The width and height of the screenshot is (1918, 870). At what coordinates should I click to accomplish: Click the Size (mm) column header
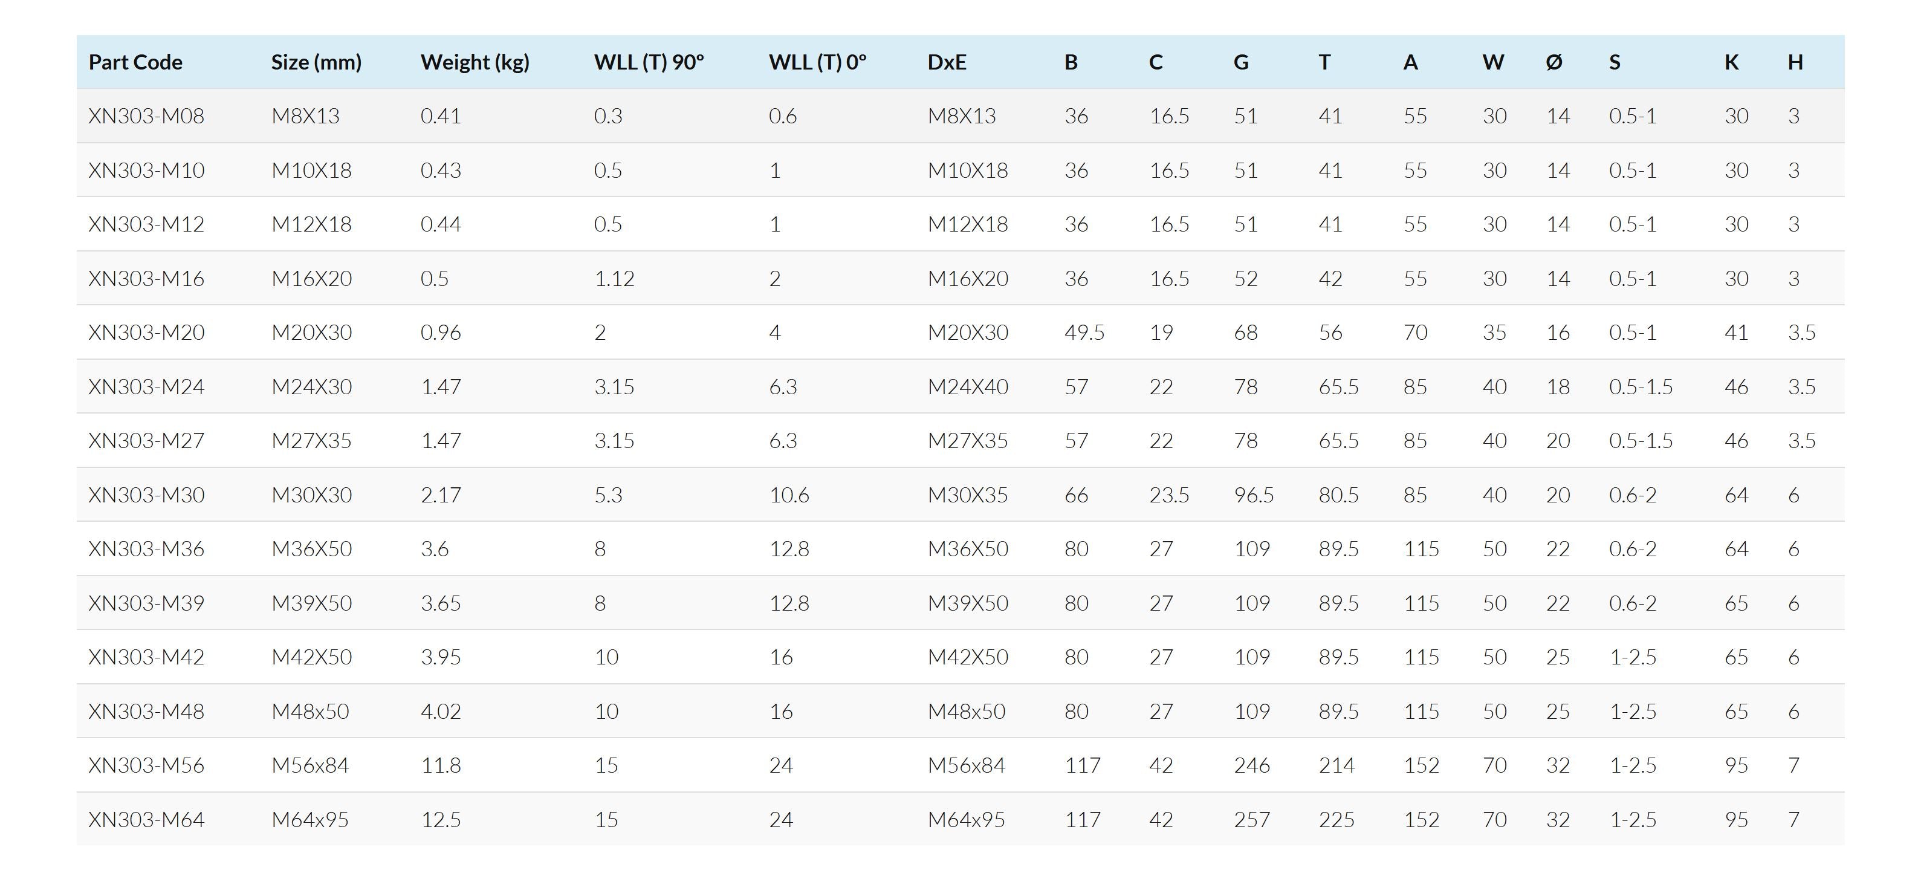(316, 62)
